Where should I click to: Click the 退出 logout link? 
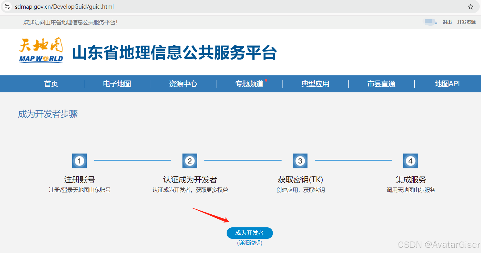tap(447, 22)
